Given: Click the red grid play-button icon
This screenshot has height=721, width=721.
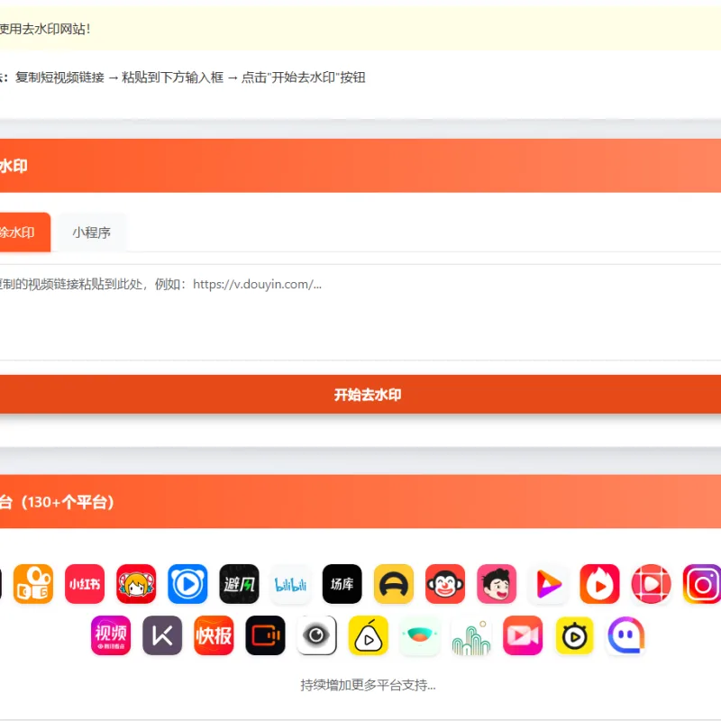Looking at the screenshot, I should (651, 584).
